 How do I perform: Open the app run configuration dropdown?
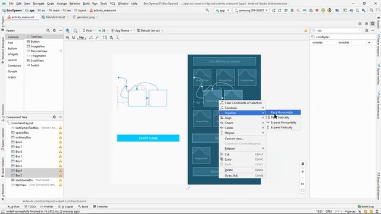(222, 11)
